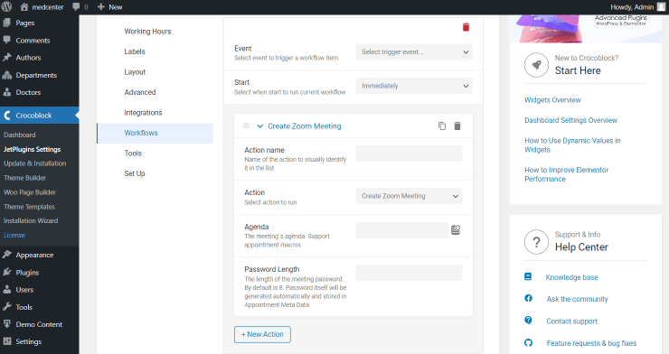Click Howdy, Admin account text
669x354 pixels.
point(632,7)
